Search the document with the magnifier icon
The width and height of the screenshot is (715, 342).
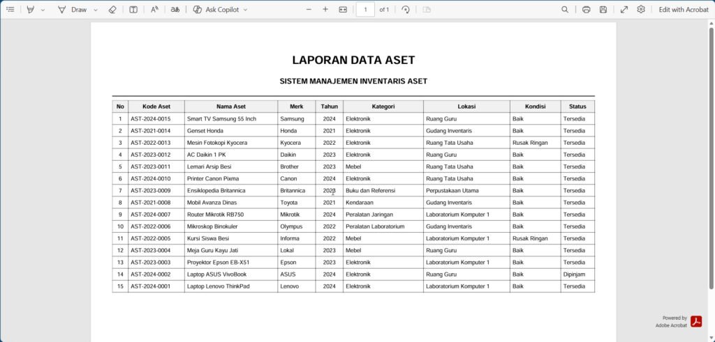564,10
